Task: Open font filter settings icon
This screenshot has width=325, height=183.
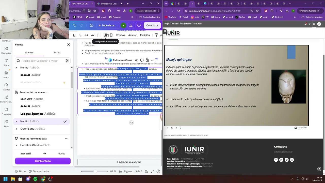Action: coord(67,61)
